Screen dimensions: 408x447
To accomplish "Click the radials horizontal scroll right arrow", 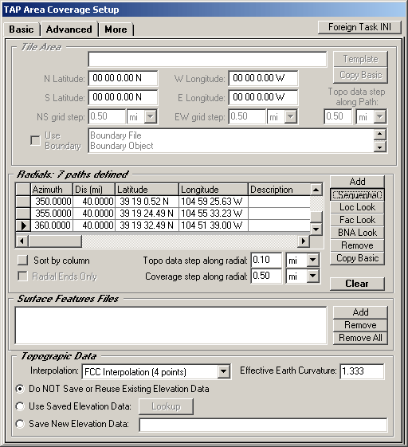I will point(304,241).
